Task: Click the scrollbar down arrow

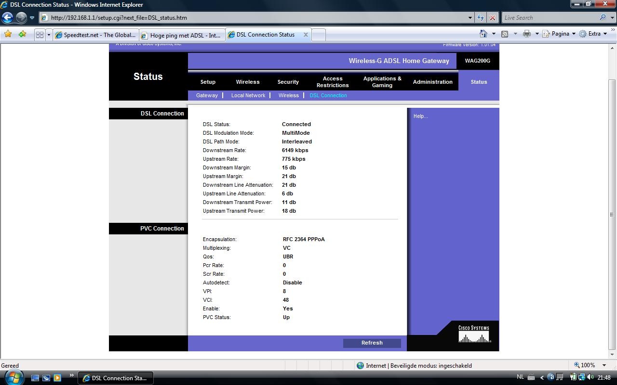Action: [612, 355]
